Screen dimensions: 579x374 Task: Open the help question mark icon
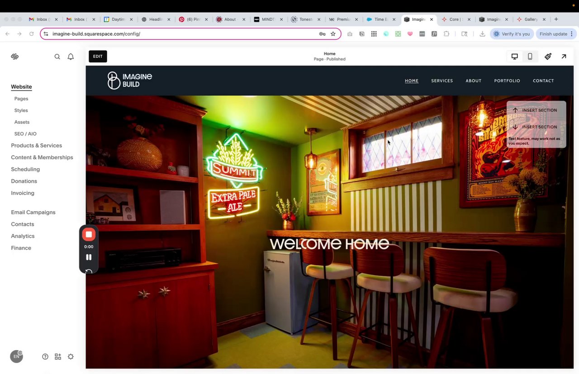pyautogui.click(x=45, y=356)
